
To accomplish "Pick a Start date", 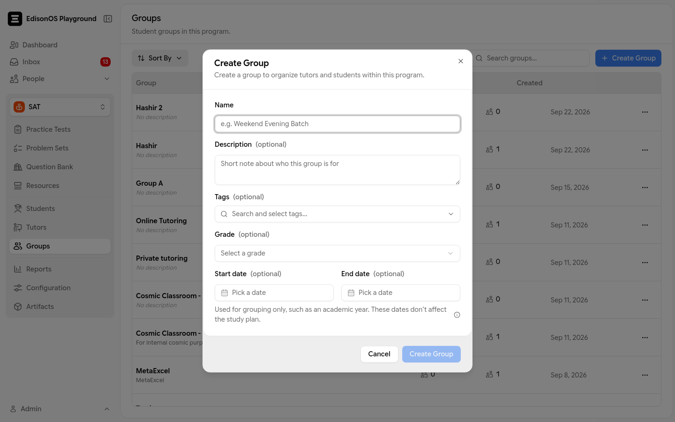I will point(274,293).
